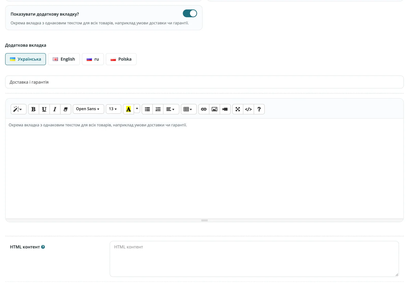Insert a video with the video icon
This screenshot has width=409, height=287.
tap(225, 109)
